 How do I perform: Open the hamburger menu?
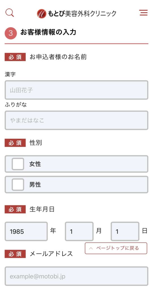(x=143, y=13)
